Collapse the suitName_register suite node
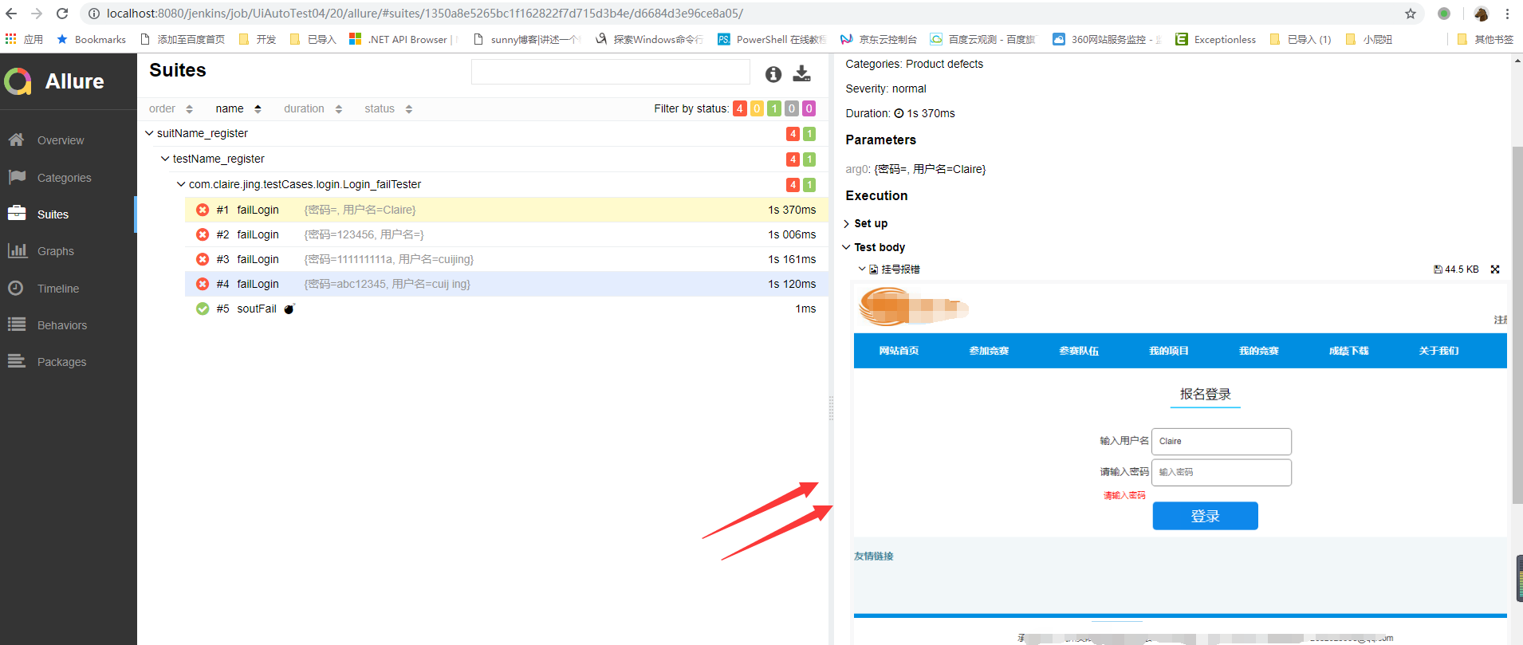Image resolution: width=1523 pixels, height=645 pixels. click(149, 133)
